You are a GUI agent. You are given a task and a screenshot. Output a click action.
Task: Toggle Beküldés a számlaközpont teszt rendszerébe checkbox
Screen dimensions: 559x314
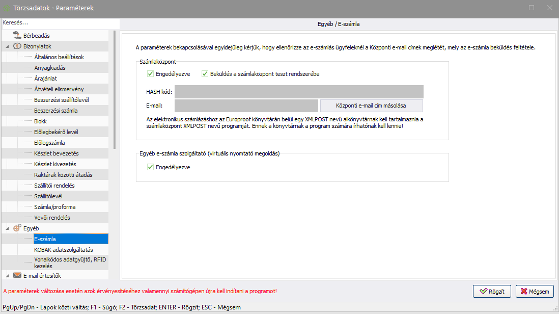205,74
